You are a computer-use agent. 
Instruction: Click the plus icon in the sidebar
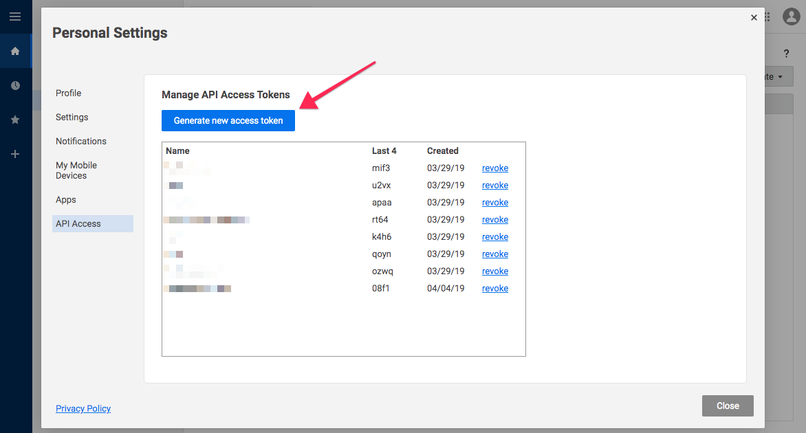(15, 154)
